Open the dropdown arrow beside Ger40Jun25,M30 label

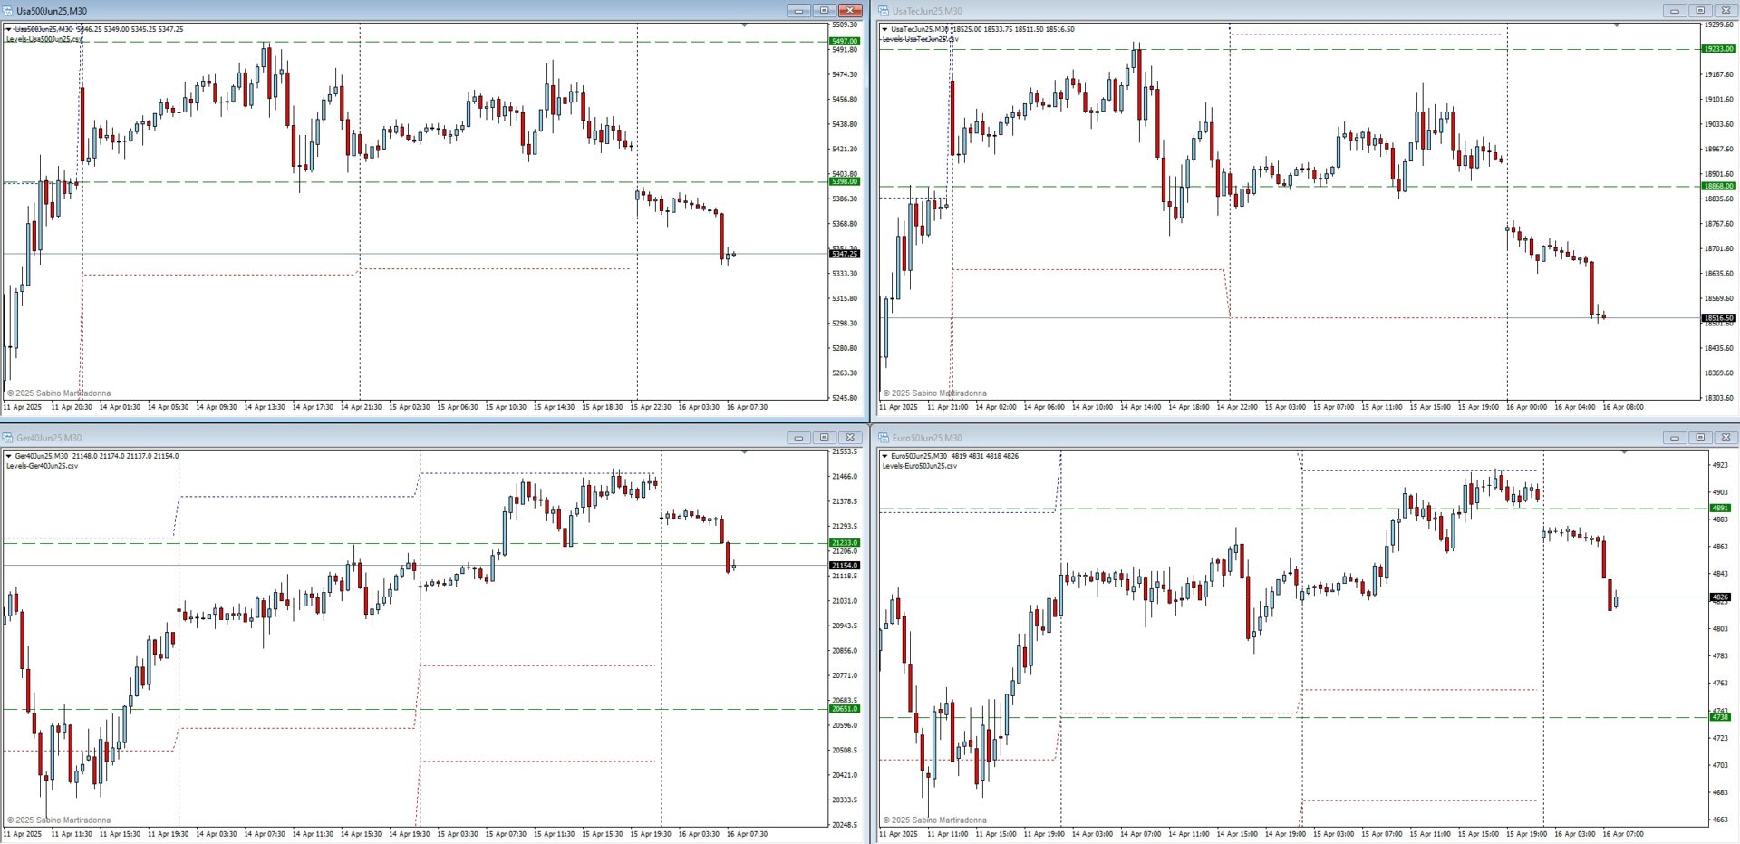tap(9, 456)
